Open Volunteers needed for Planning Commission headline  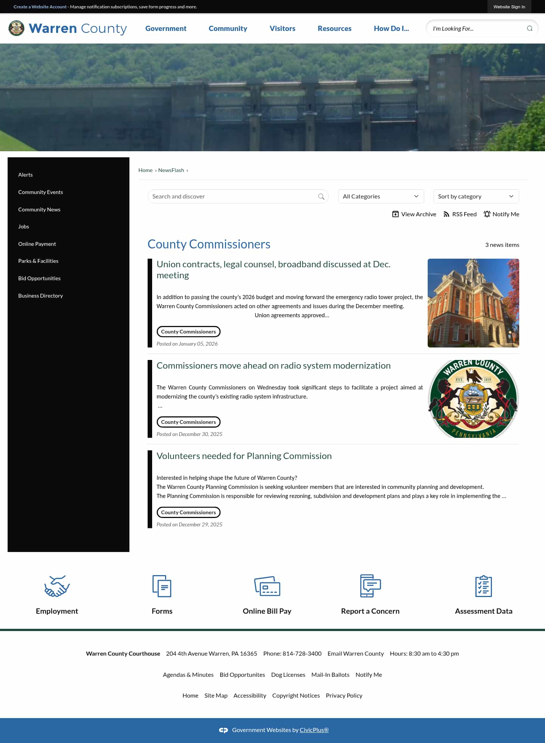tap(244, 456)
